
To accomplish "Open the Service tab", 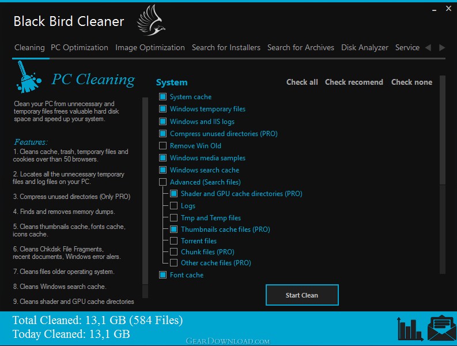I will click(407, 47).
